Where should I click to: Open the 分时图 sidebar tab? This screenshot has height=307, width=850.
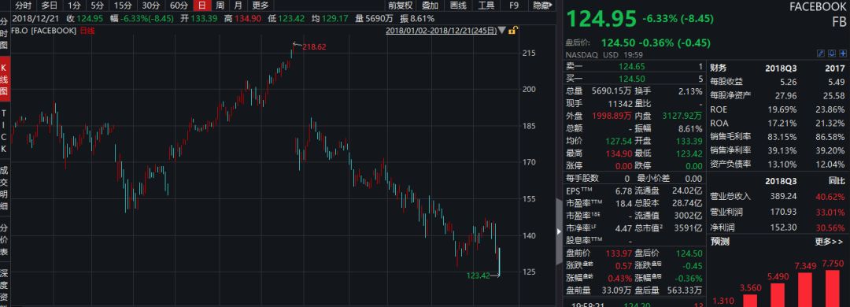(5, 35)
